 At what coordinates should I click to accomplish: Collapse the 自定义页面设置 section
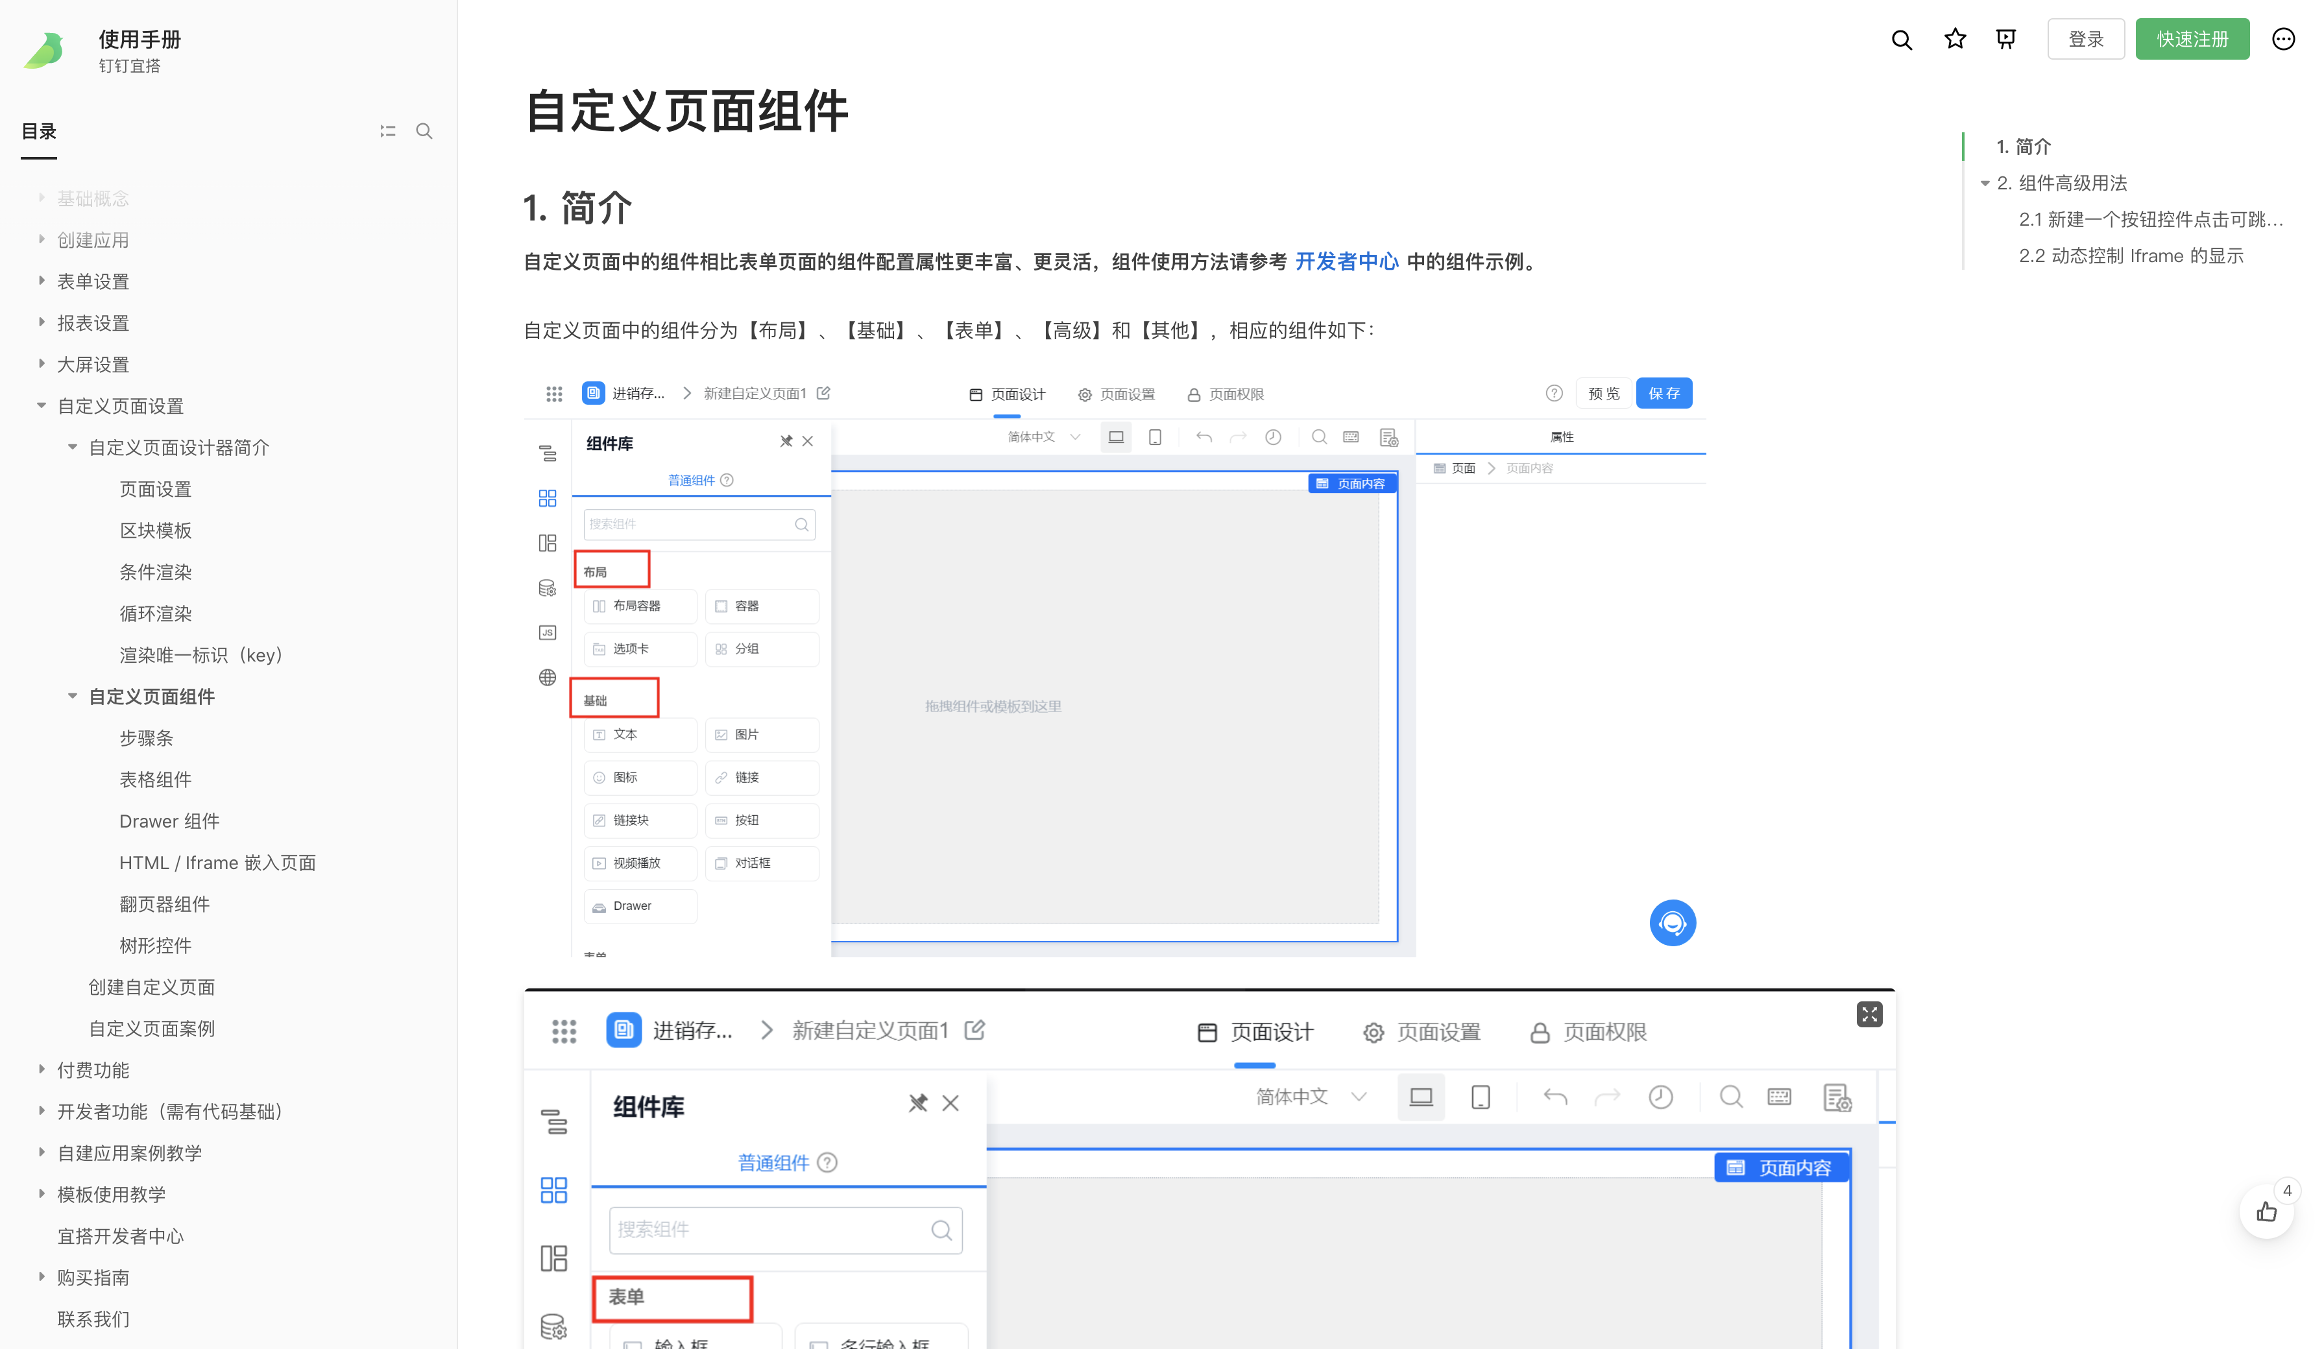point(42,406)
